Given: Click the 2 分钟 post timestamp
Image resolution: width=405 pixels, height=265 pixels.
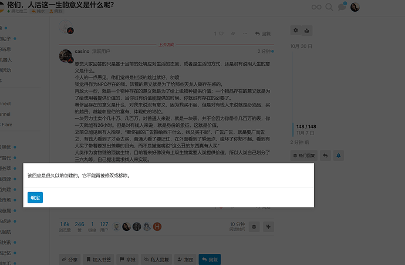Looking at the screenshot, I should pos(264,52).
